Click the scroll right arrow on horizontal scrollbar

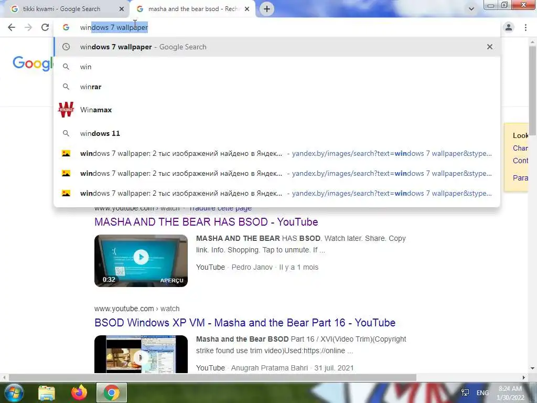tap(524, 378)
